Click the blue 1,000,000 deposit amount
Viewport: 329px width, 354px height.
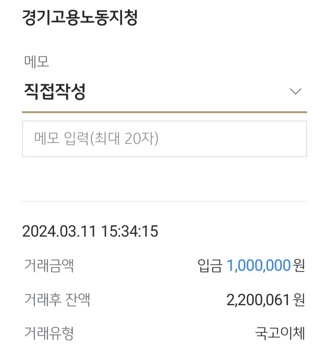point(259,266)
